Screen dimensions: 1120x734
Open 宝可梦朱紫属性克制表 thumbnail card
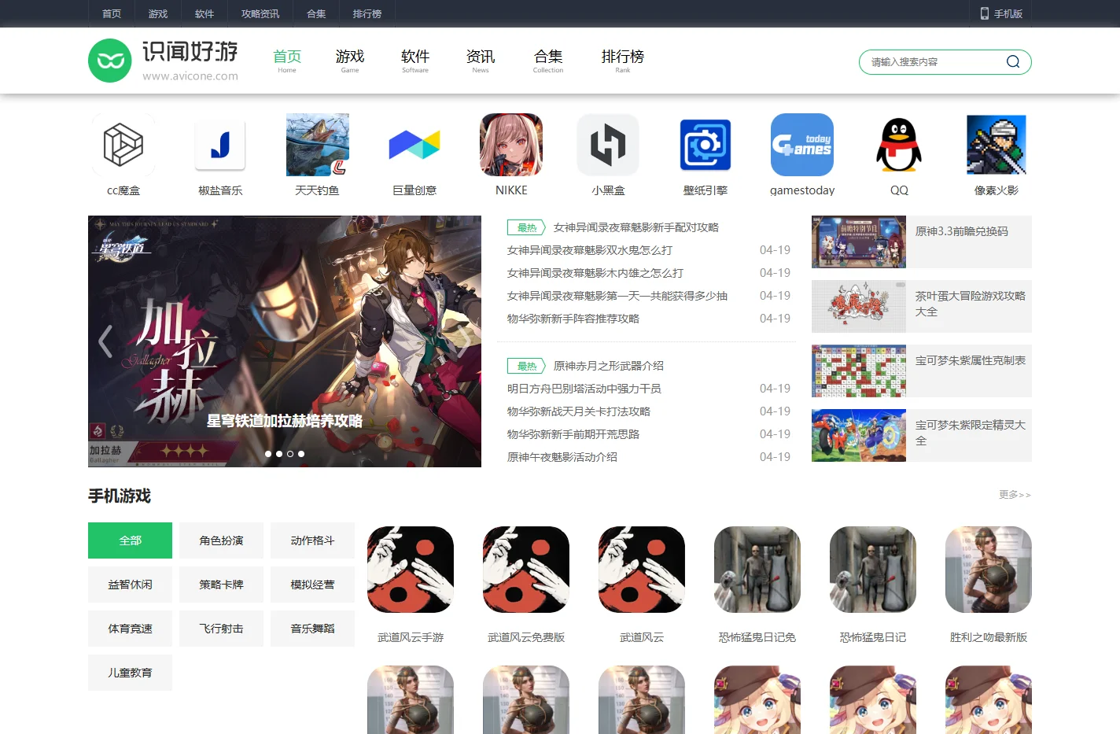[922, 371]
